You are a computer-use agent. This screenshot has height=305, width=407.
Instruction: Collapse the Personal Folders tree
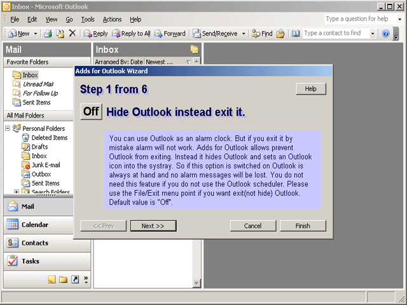click(x=8, y=128)
